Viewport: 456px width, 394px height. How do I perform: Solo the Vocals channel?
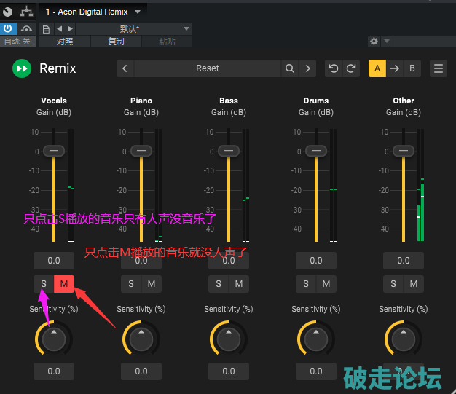coord(44,284)
